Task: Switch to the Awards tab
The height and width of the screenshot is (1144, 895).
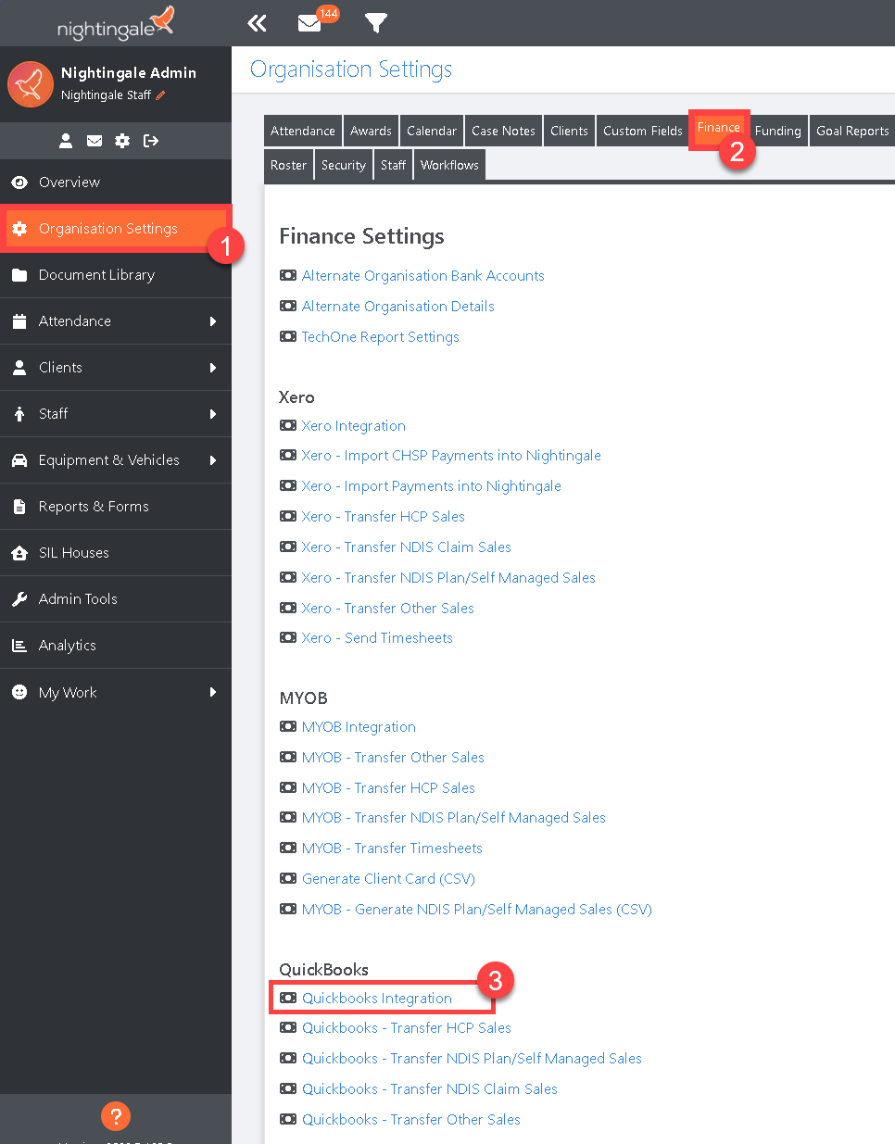Action: coord(371,131)
